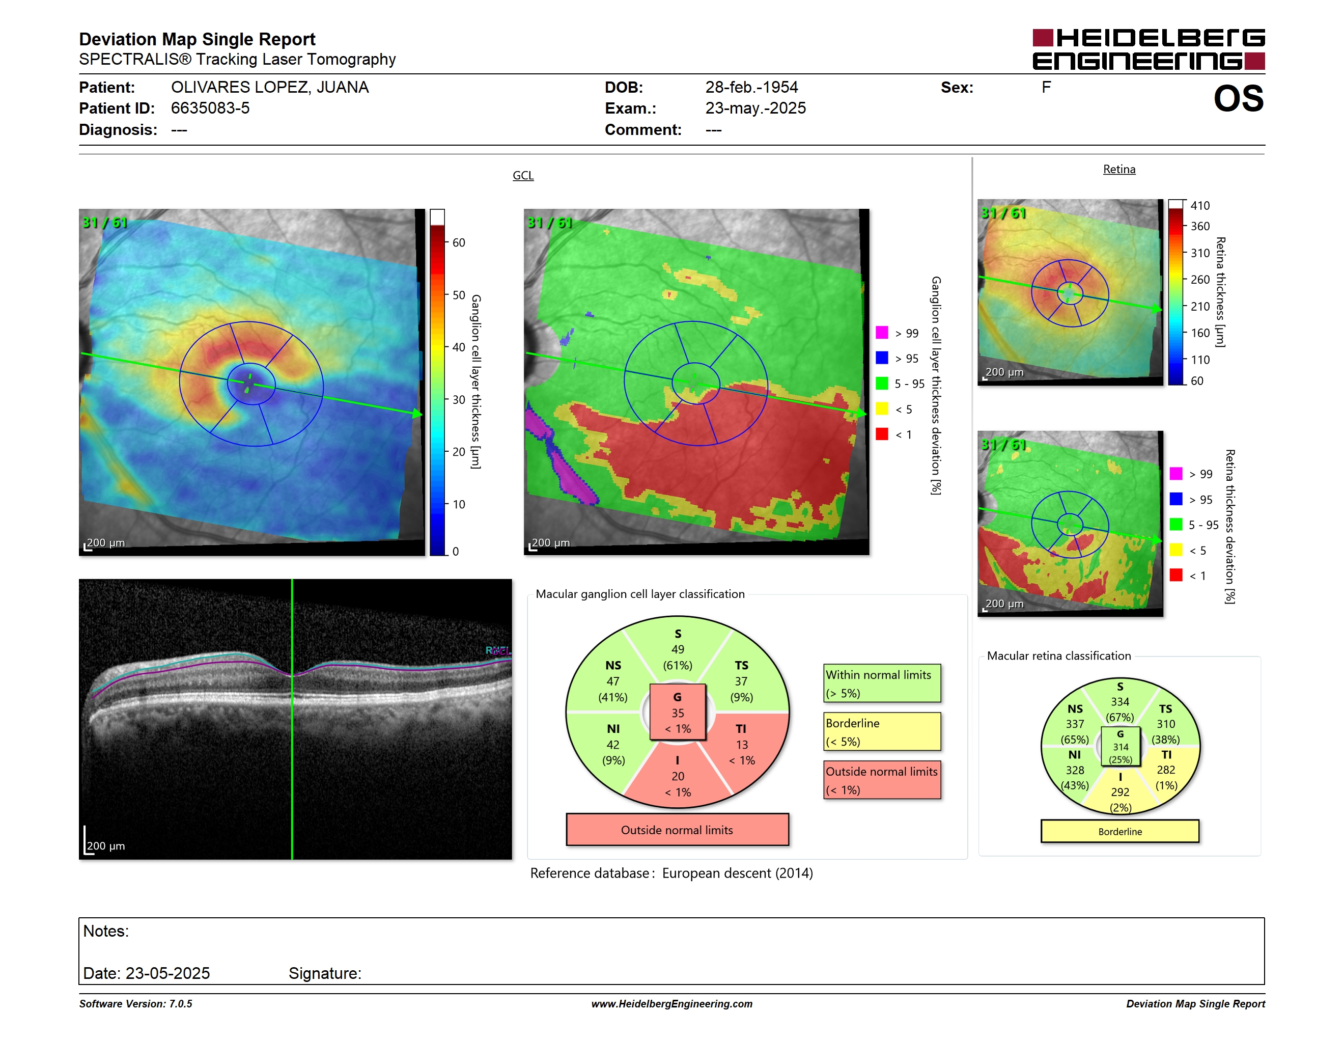Click the TS 310 (38%) sector of retina chart
Viewport: 1344px width, 1039px height.
click(x=1165, y=724)
